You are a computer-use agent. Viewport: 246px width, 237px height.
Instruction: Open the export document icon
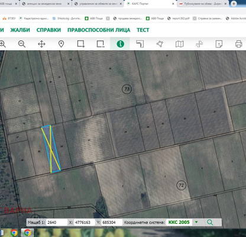(x=219, y=44)
